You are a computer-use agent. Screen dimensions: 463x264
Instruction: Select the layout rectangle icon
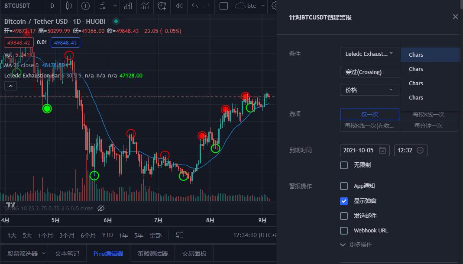(x=223, y=6)
